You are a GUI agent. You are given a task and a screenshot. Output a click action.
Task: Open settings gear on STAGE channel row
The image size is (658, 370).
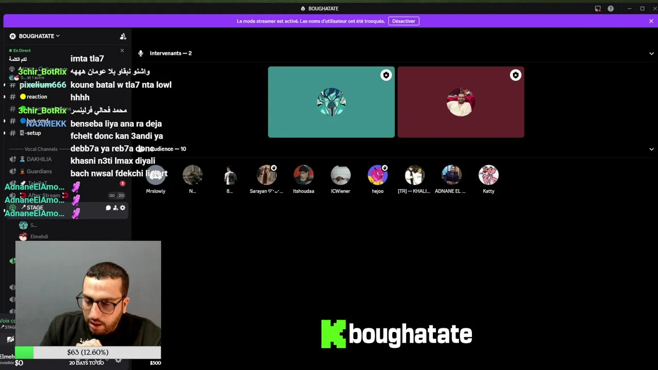point(122,208)
